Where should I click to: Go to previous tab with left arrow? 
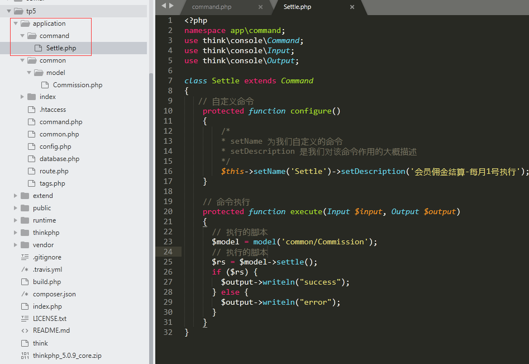point(164,6)
